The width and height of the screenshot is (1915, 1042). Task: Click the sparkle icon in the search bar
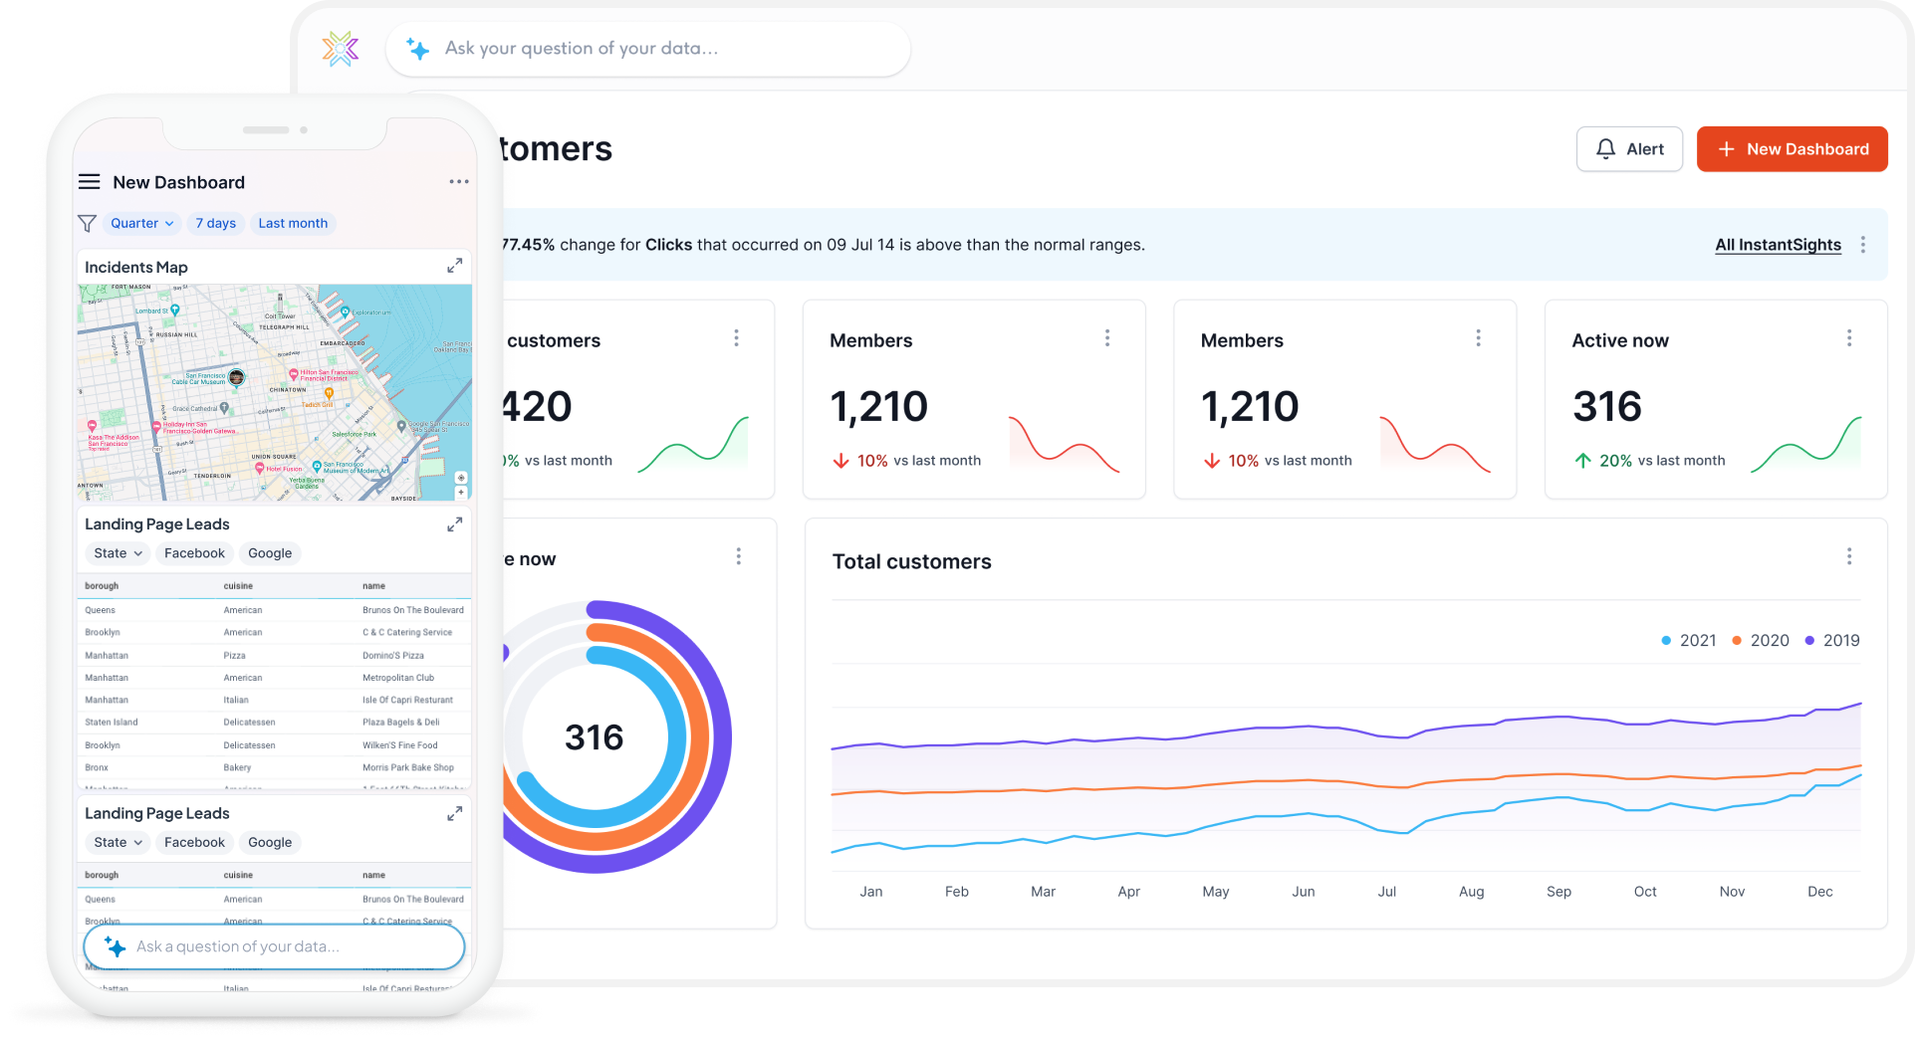coord(418,48)
